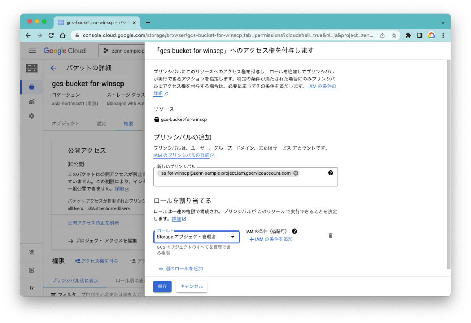471x323 pixels.
Task: Click the 詳細 link in the 公開アクセス card
Action: (121, 189)
